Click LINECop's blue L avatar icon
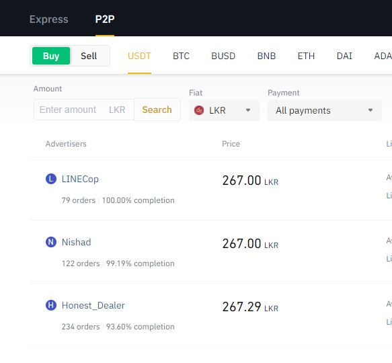Screen dimensions: 392x363 click(51, 179)
